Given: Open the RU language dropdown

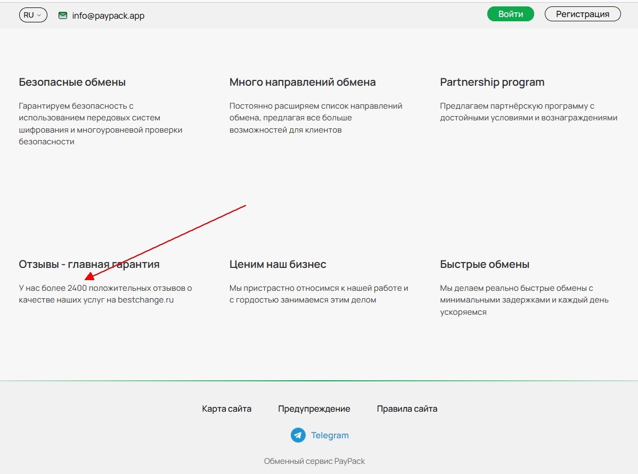Looking at the screenshot, I should point(33,15).
